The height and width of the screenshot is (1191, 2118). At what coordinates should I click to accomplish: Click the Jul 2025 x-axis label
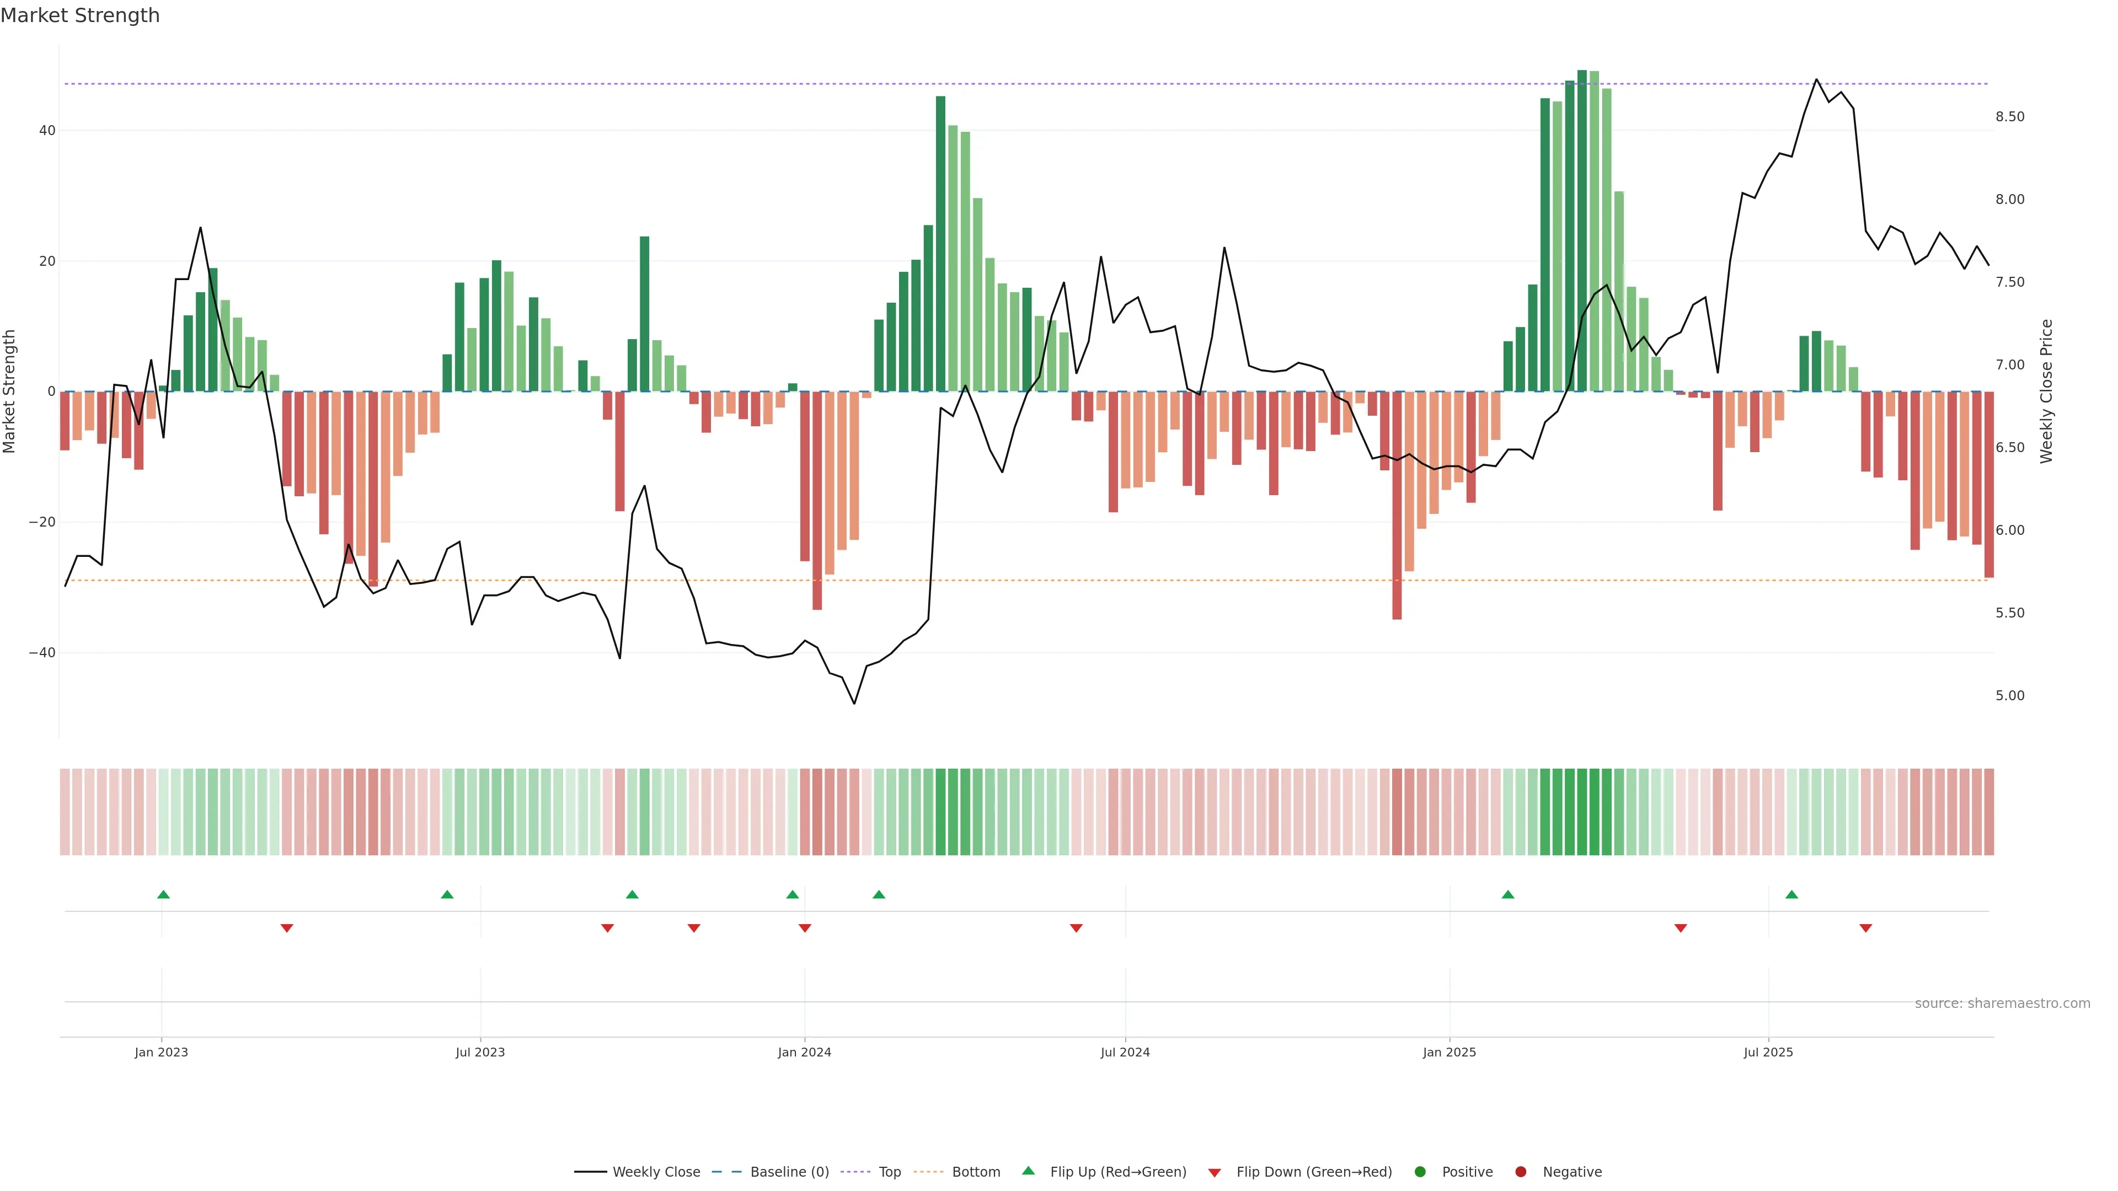click(1768, 1052)
